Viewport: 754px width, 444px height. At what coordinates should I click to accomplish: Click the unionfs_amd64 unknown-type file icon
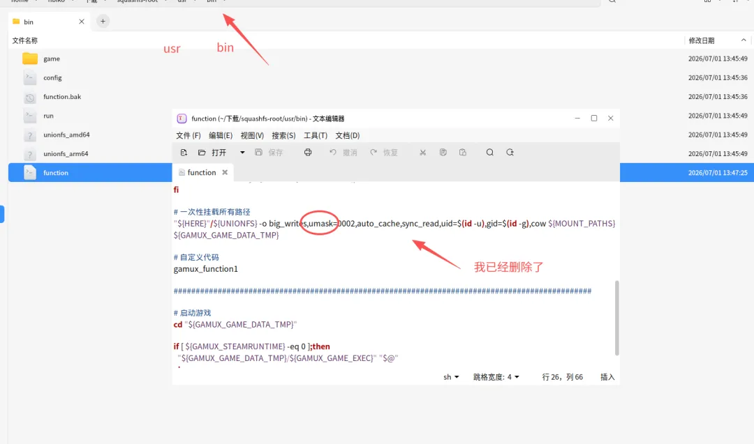coord(30,135)
